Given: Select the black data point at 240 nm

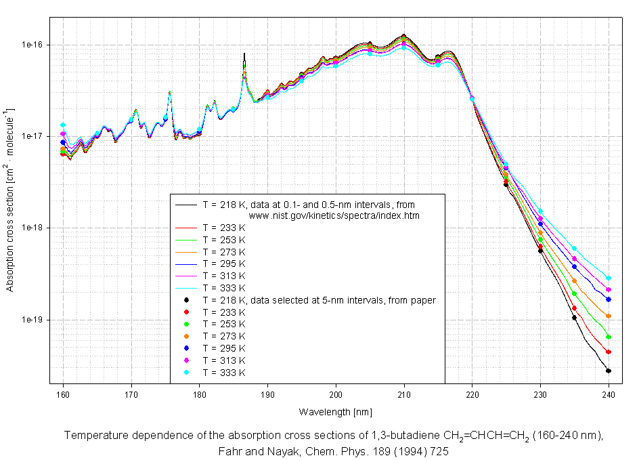Looking at the screenshot, I should [x=609, y=371].
